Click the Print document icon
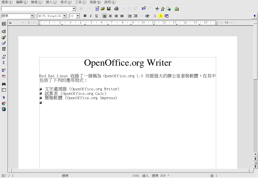The width and height of the screenshot is (258, 178). (x=116, y=9)
